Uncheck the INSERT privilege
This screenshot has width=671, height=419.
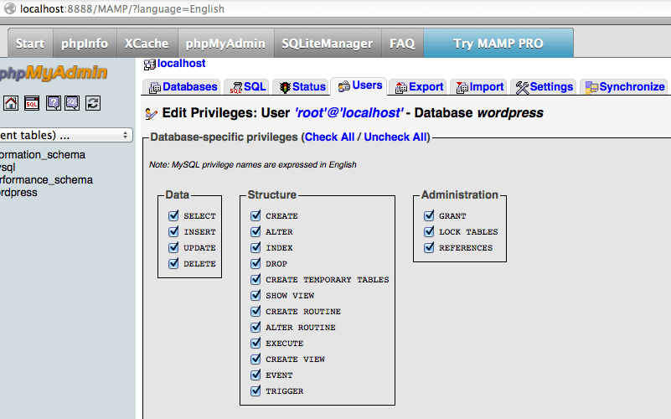click(x=173, y=231)
